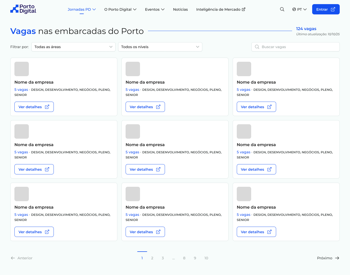Screen dimensions: 350x275
Task: Click Ver detalhes on the bottom-middle card
Action: click(145, 232)
